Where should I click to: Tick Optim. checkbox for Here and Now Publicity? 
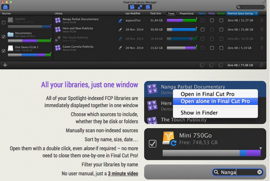click(x=202, y=29)
